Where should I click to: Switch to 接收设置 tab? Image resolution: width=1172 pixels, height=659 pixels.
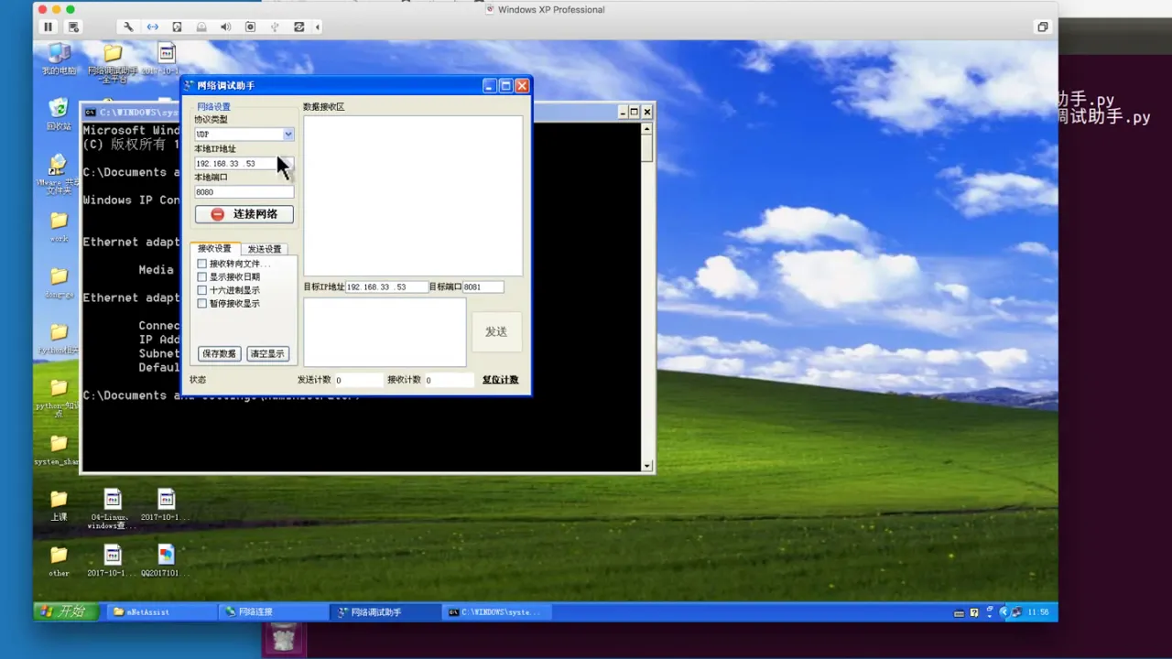(215, 249)
